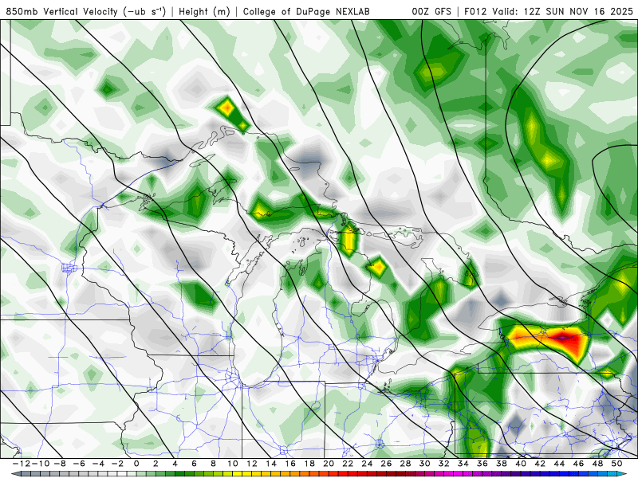
Task: Click the "46" colorbar scale label
Action: (578, 464)
